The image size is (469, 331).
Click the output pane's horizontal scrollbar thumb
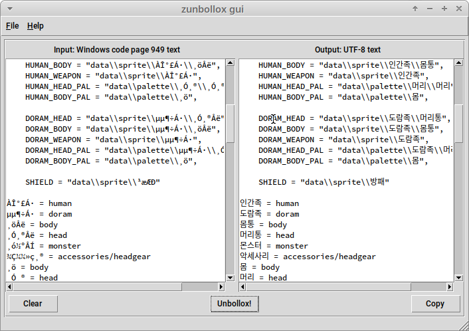(328, 286)
